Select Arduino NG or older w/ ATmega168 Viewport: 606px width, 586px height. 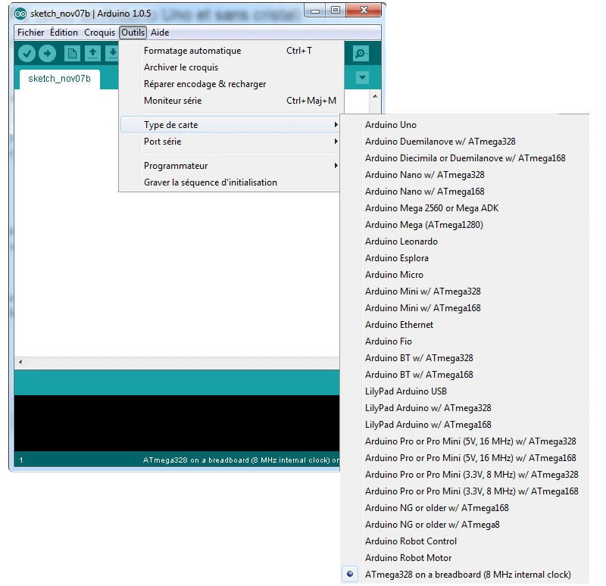pyautogui.click(x=465, y=507)
